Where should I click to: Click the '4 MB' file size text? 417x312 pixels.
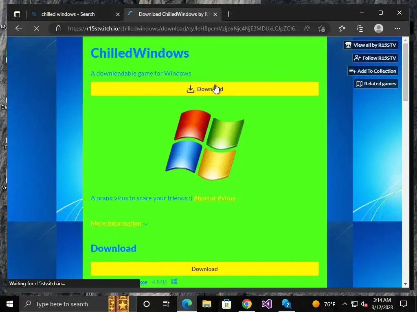(159, 282)
